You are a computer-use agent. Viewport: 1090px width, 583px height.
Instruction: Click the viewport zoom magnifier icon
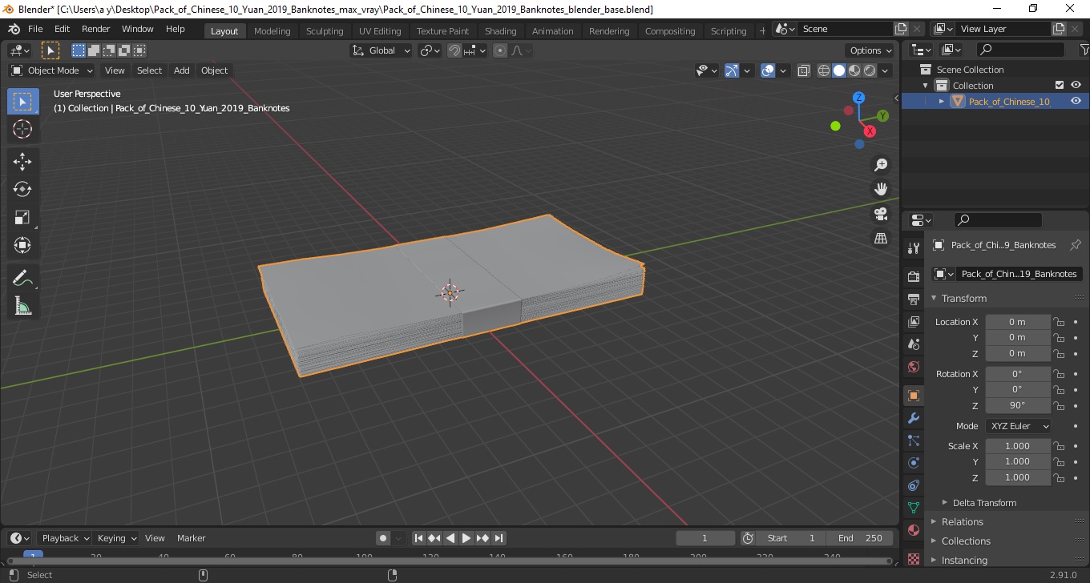(881, 165)
